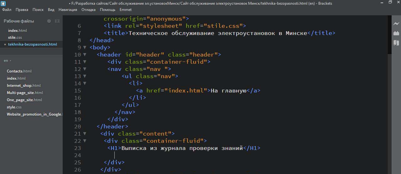Fold the ul block at line 13
This screenshot has width=401, height=174.
[x=85, y=76]
